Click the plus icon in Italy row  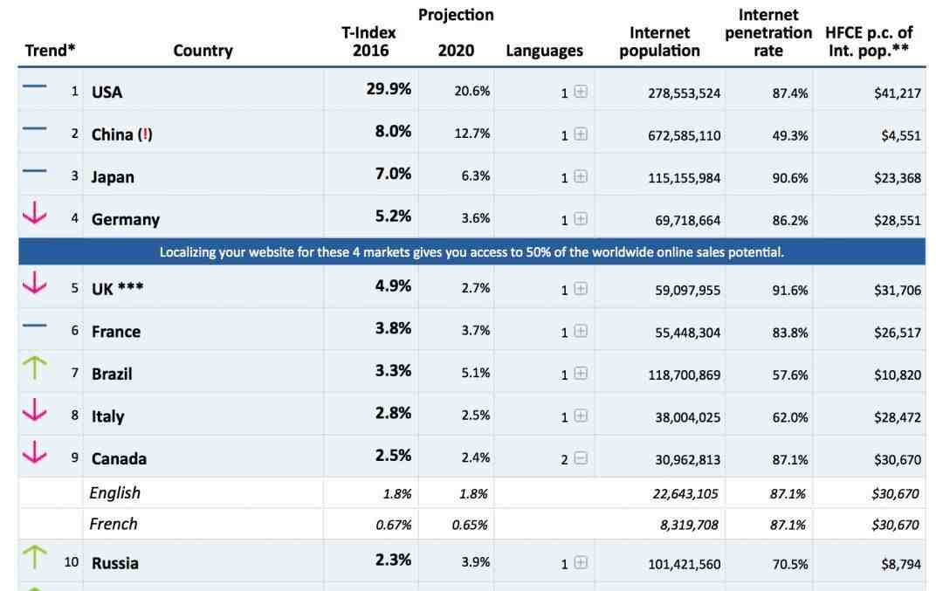pos(581,416)
